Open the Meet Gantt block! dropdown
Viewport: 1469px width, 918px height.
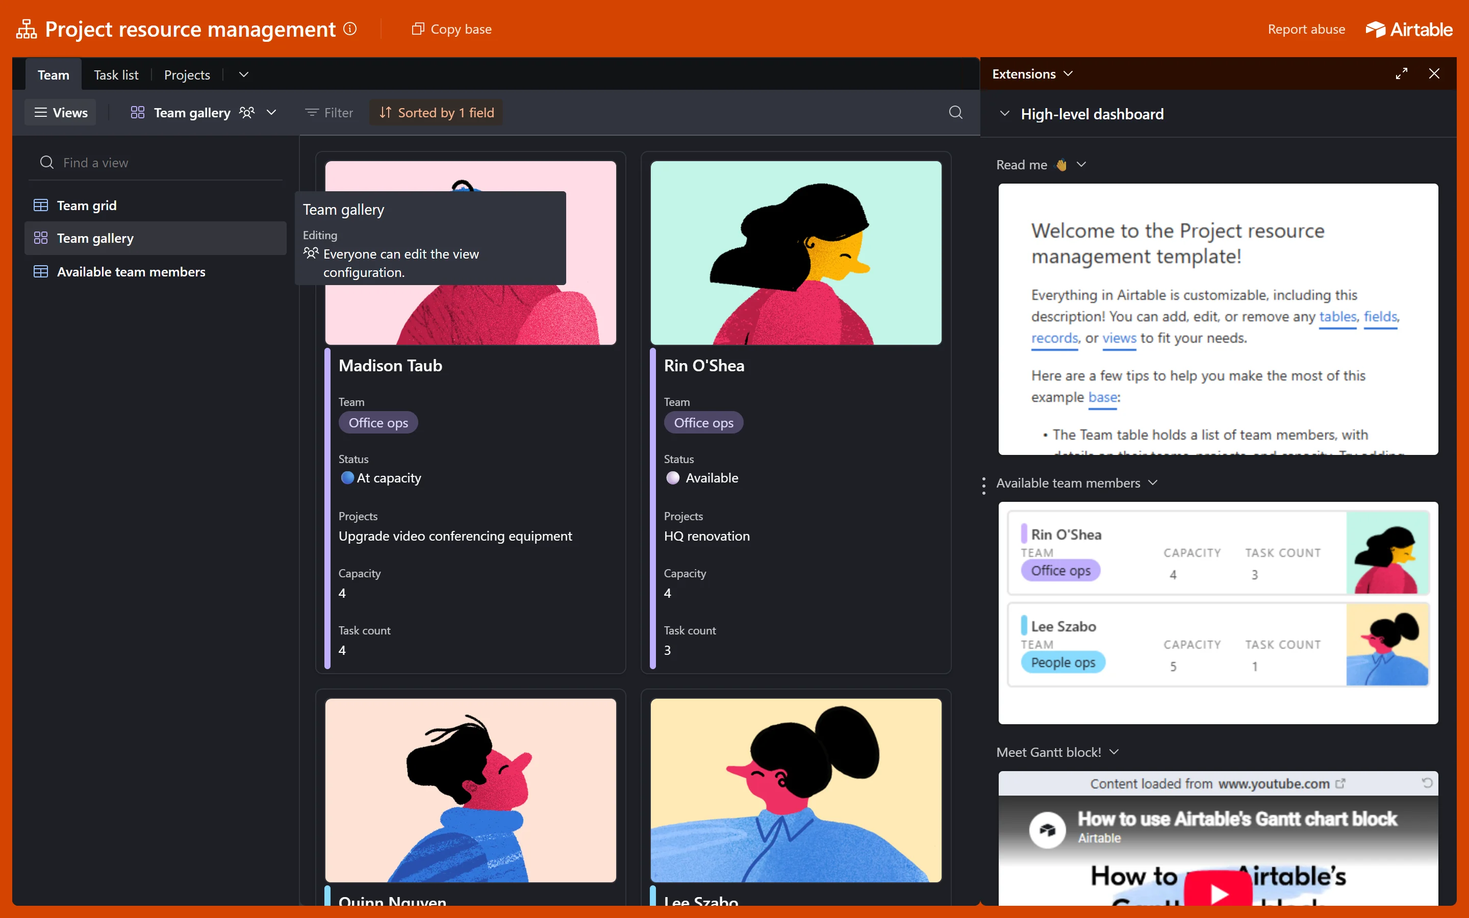point(1114,752)
